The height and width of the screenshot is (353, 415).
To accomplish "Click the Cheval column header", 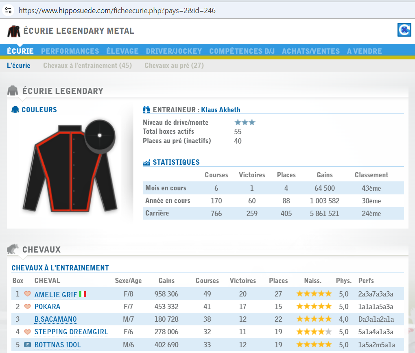I will click(x=47, y=281).
